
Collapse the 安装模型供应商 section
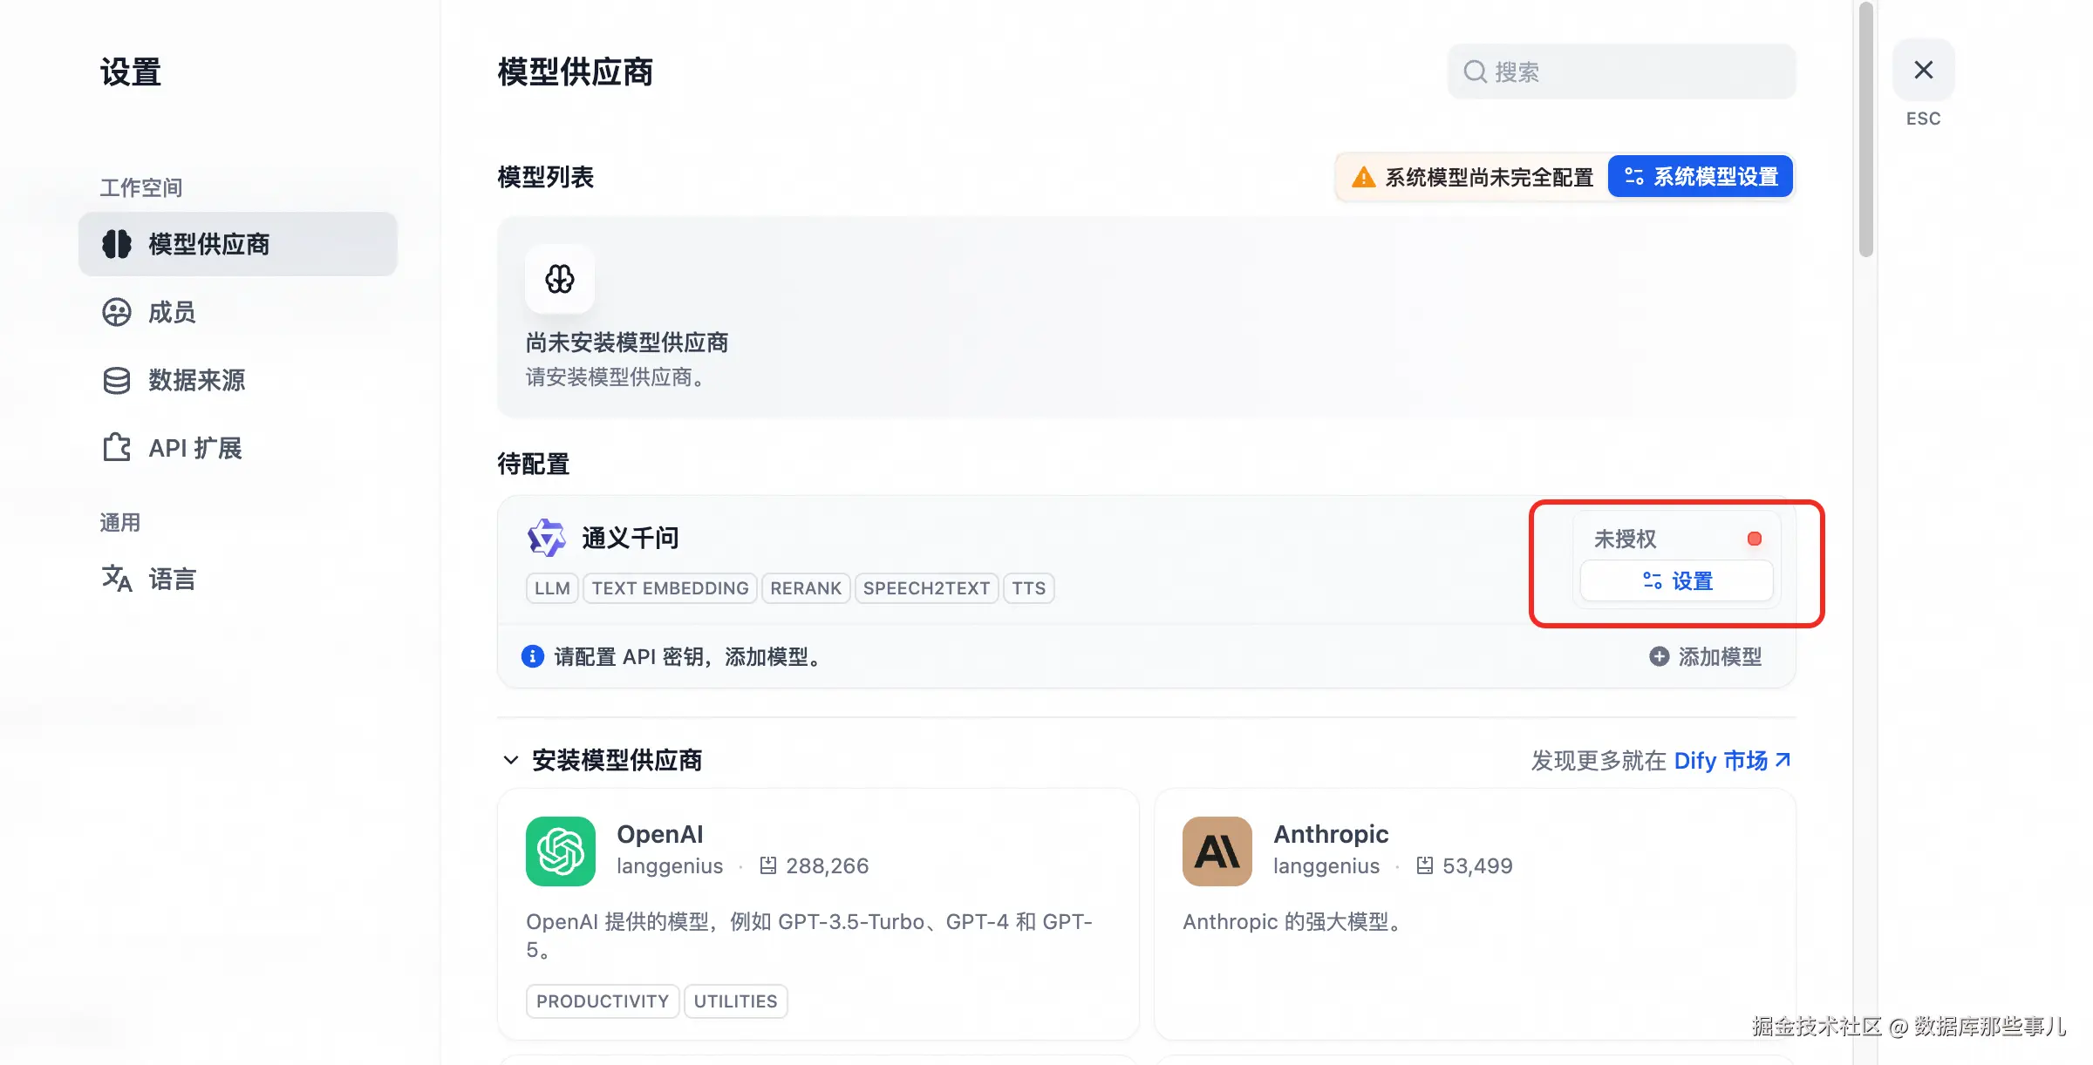(511, 760)
